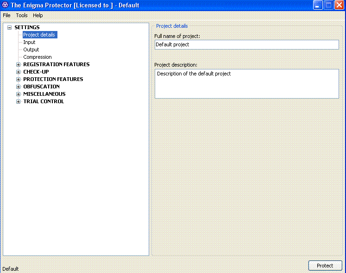Close the Enigma Protector window
Viewport: 346px width, 273px height.
click(340, 5)
